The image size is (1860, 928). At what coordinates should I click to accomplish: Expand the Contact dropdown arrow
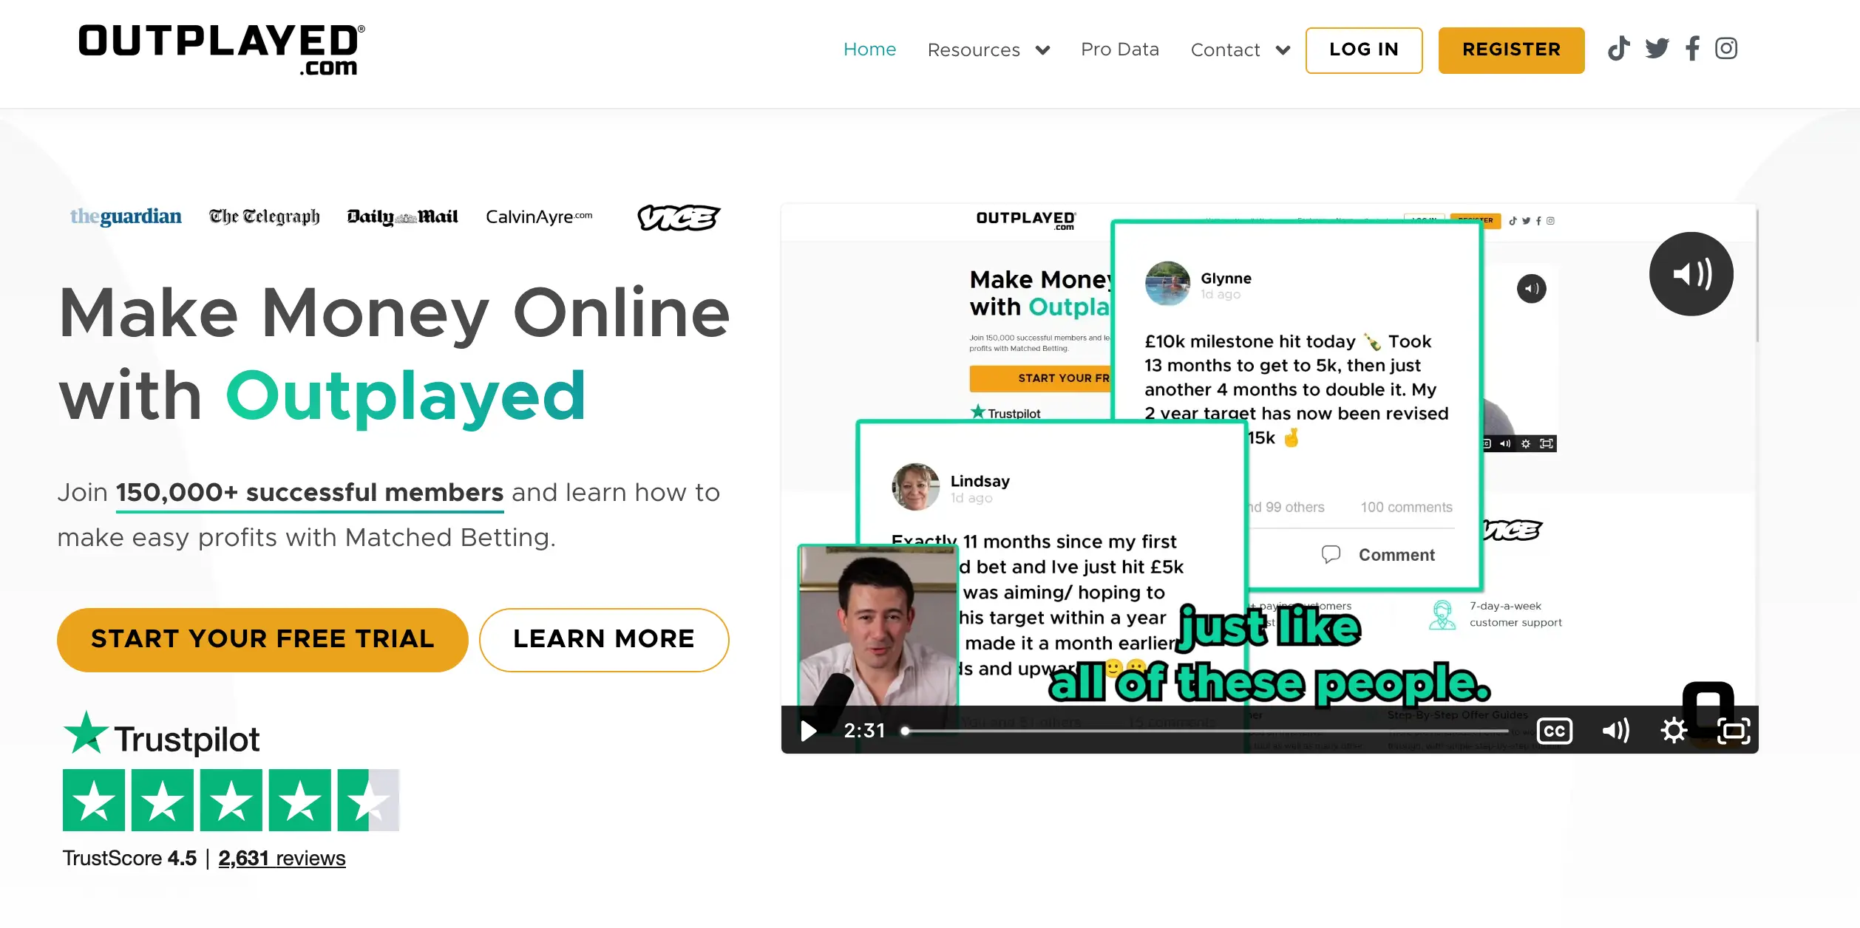pyautogui.click(x=1283, y=50)
